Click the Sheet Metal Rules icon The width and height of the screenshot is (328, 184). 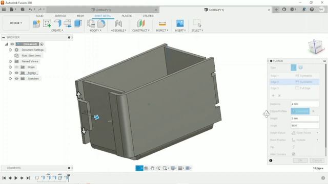pyautogui.click(x=91, y=24)
